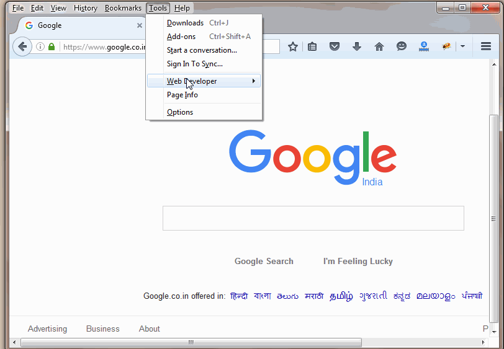This screenshot has height=349, width=504.
Task: Click the vertical scrollbar thumb
Action: point(493,219)
